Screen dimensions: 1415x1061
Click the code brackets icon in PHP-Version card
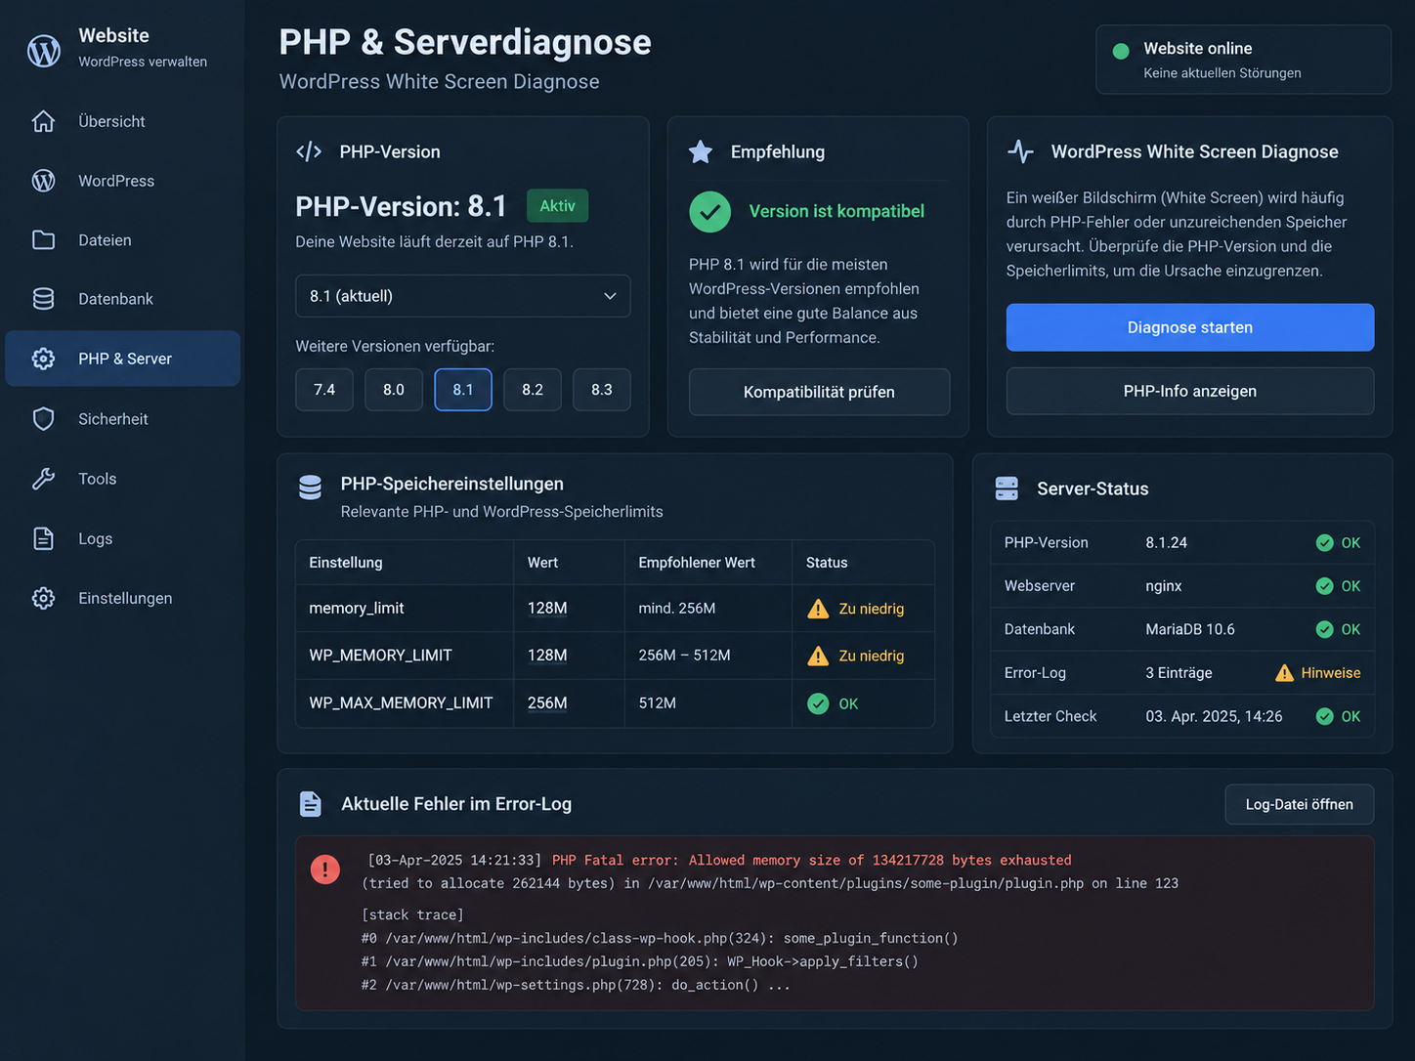[309, 151]
